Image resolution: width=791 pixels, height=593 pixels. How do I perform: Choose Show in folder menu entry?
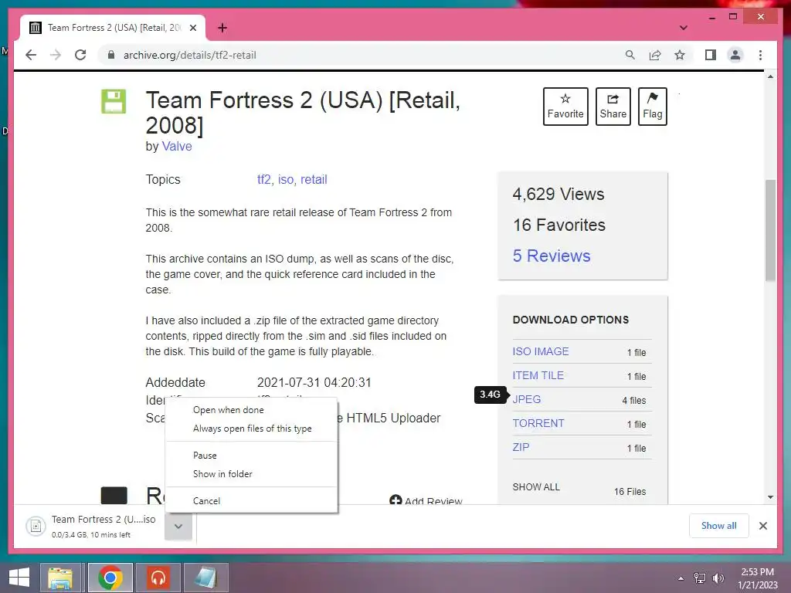pos(251,474)
